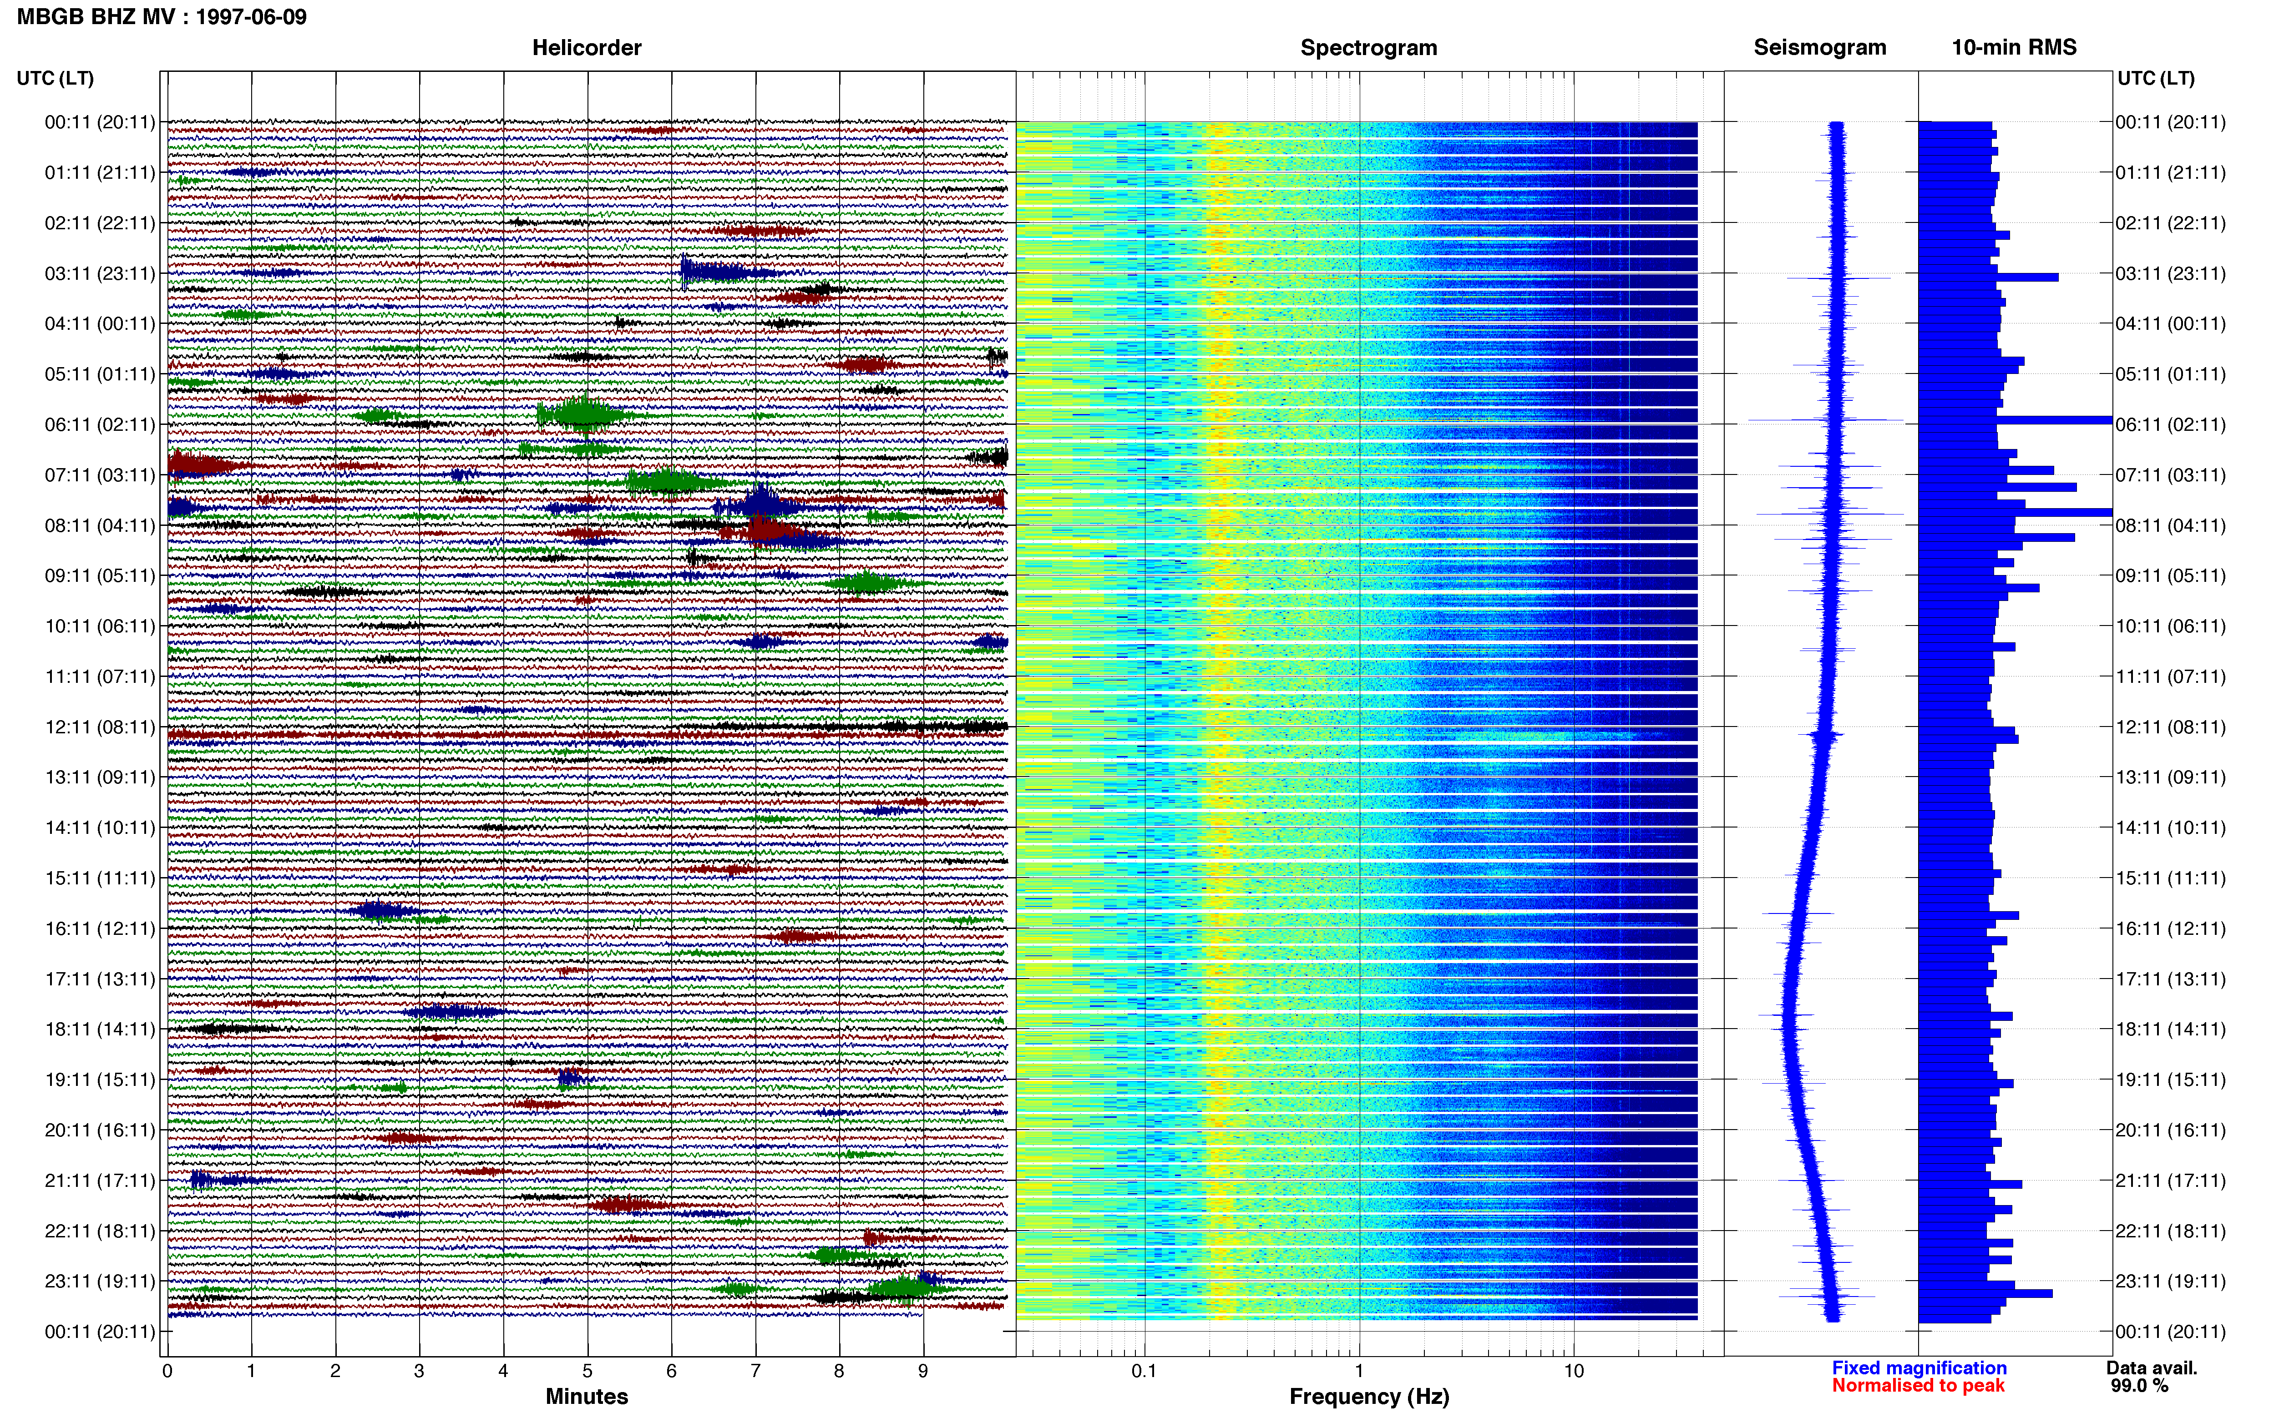Click right time label '01:11 (21:11)'
This screenshot has height=1428, width=2284.
pos(2171,173)
